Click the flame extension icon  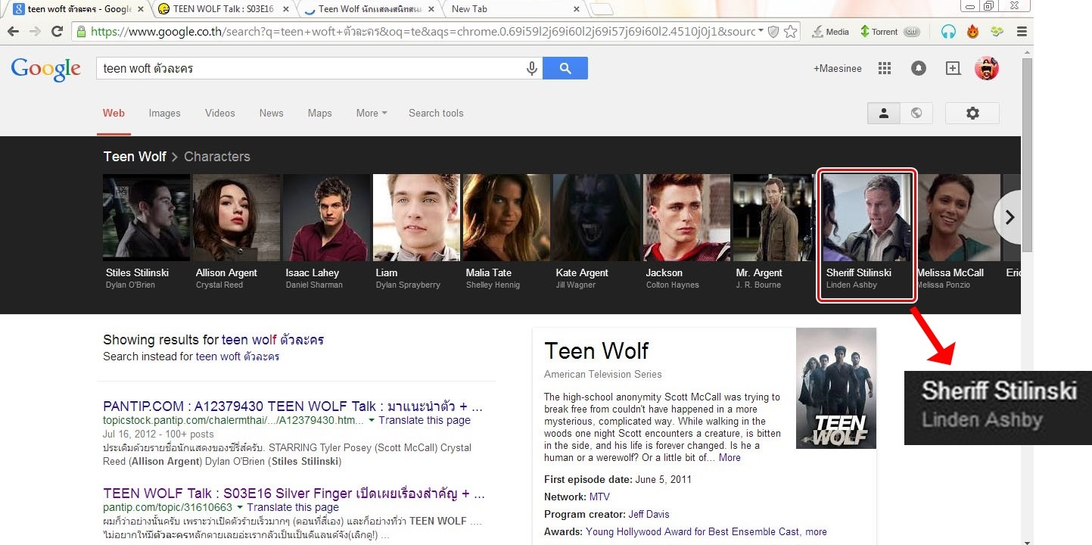[x=973, y=32]
